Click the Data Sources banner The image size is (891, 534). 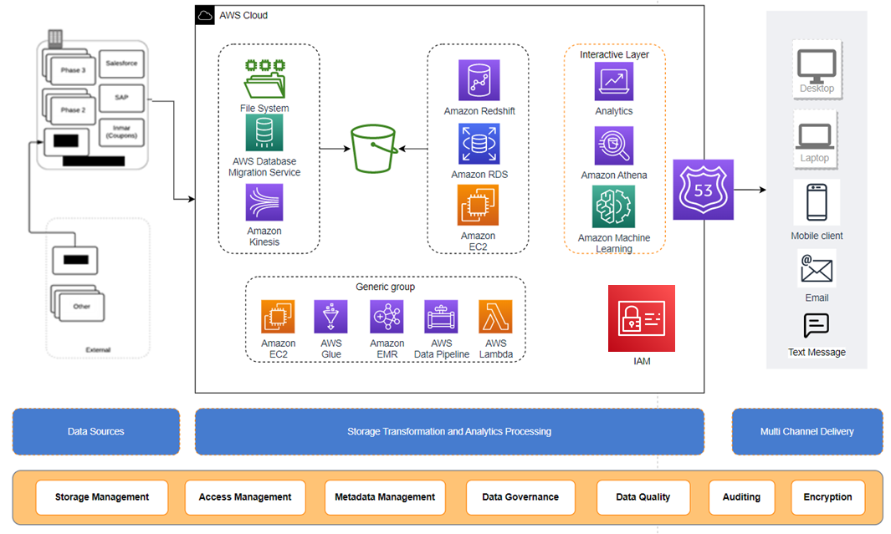95,431
